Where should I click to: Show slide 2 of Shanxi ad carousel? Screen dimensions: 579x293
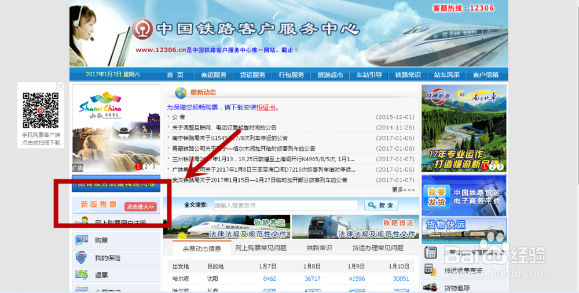point(146,166)
